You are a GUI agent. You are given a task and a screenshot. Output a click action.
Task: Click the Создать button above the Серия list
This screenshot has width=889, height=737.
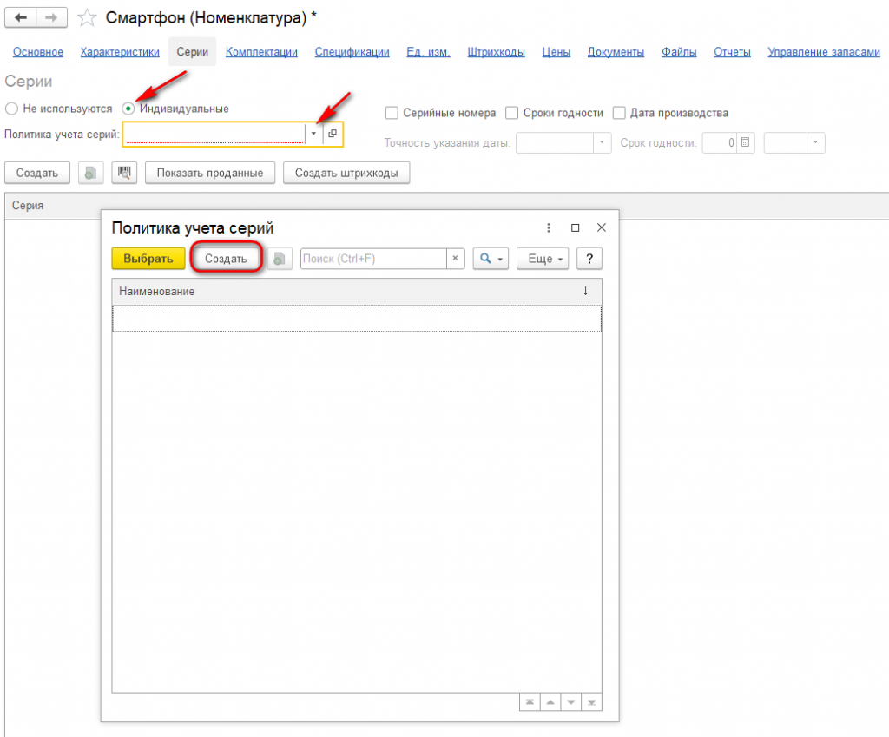[36, 173]
